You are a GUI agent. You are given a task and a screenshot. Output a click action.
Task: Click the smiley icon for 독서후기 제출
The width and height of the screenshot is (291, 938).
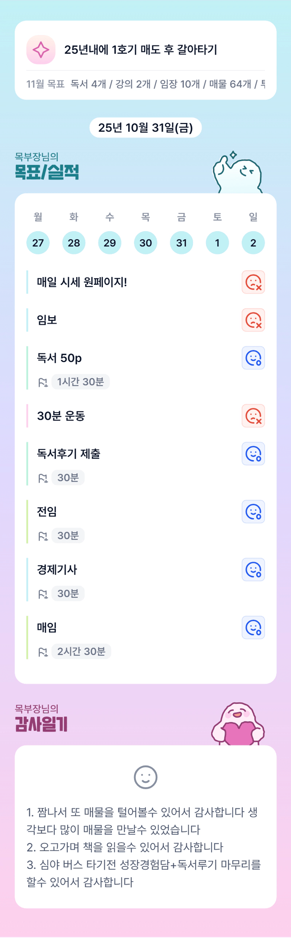click(253, 454)
